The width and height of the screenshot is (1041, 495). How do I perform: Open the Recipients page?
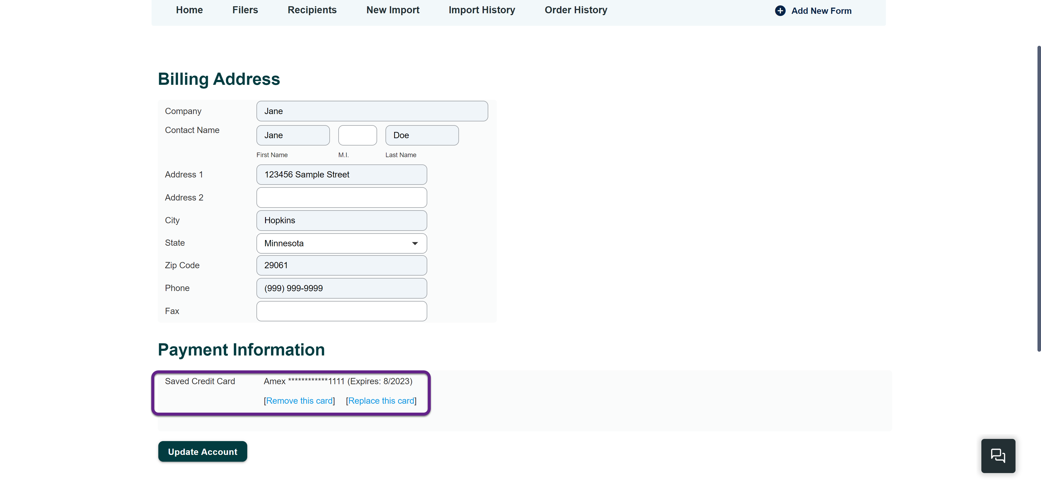coord(312,10)
